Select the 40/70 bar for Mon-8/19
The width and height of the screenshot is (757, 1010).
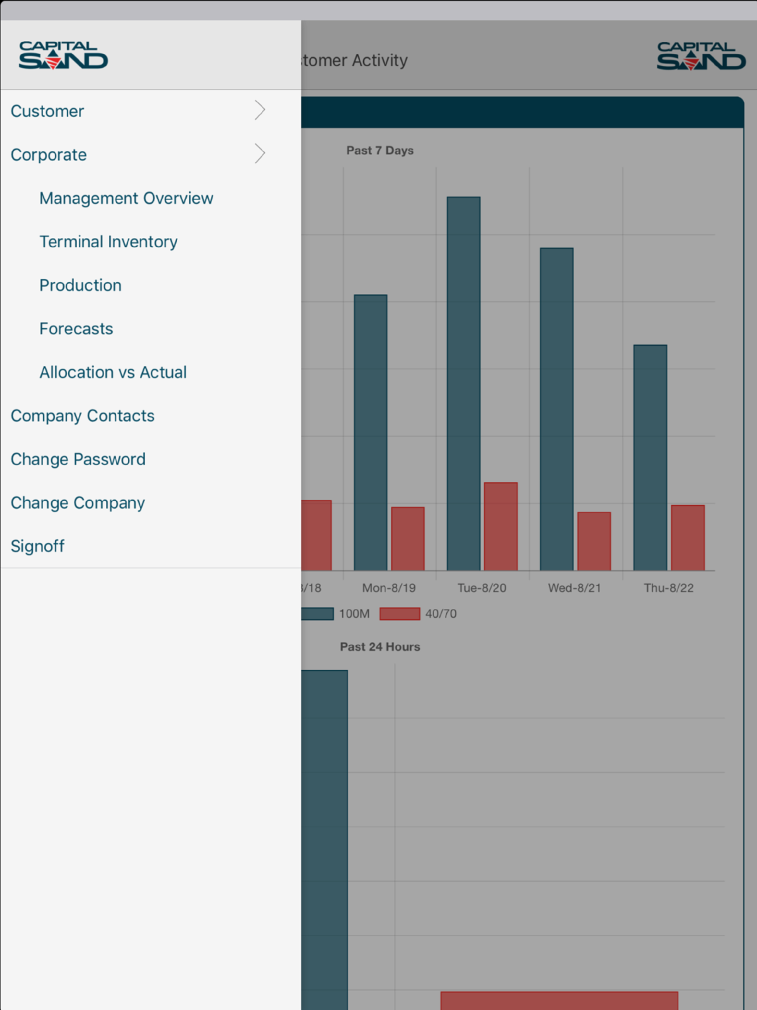tap(408, 539)
